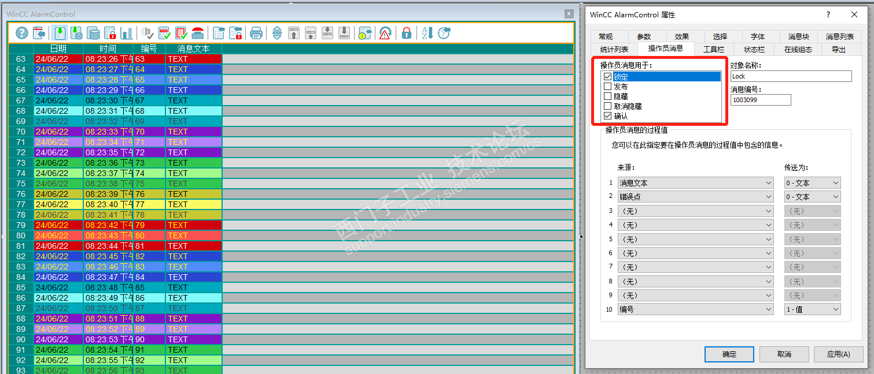This screenshot has height=374, width=874.
Task: Click the 日期 column header
Action: click(x=58, y=48)
